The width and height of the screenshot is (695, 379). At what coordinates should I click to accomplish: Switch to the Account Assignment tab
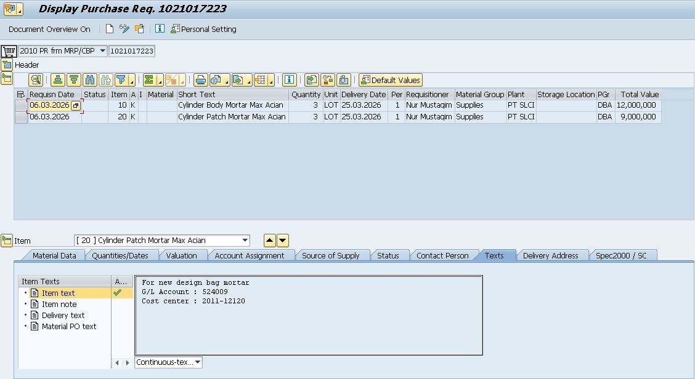(x=249, y=255)
